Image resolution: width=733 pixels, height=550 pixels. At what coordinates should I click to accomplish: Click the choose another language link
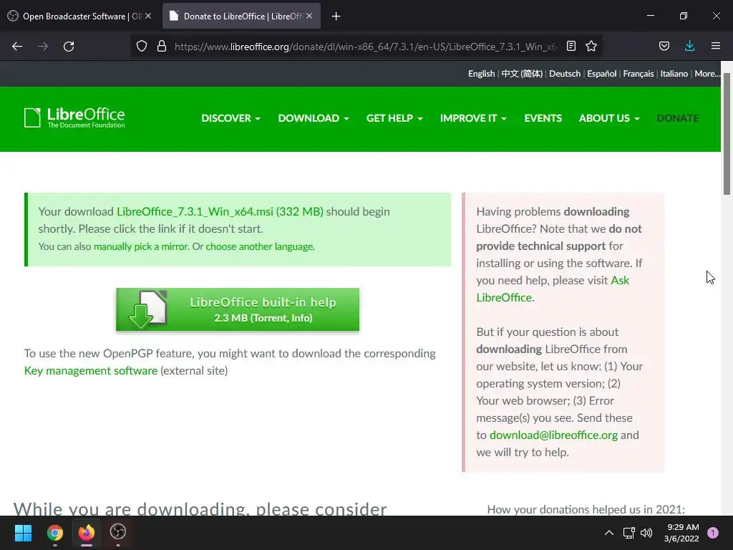pyautogui.click(x=259, y=246)
